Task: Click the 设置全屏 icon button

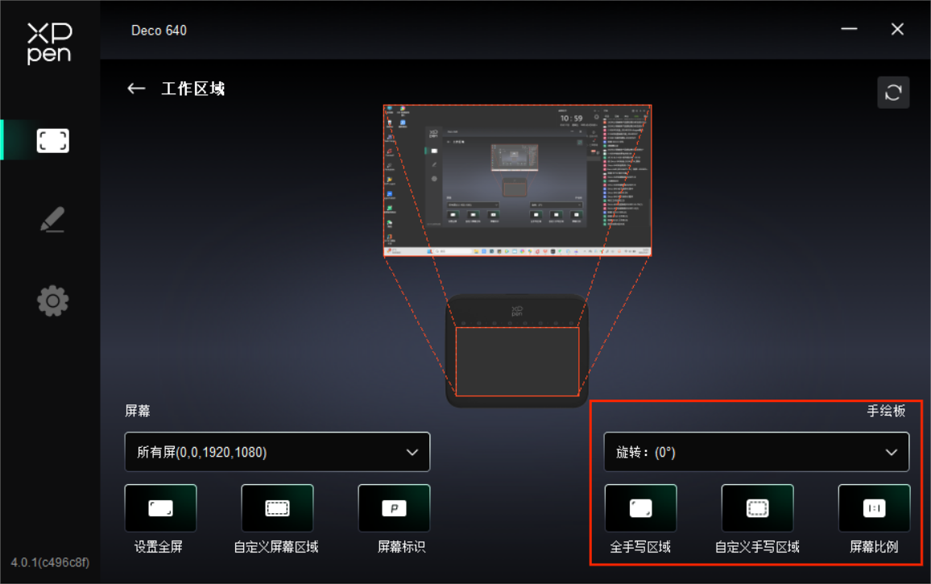Action: (160, 508)
